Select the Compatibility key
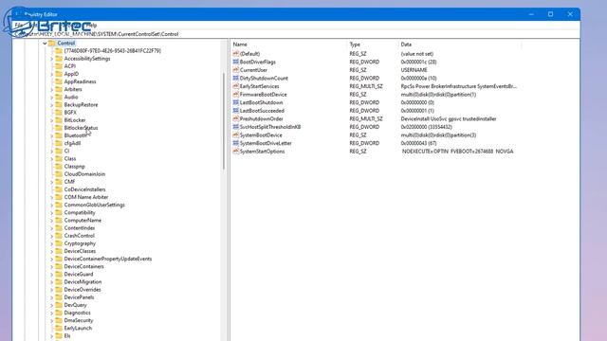 [80, 212]
